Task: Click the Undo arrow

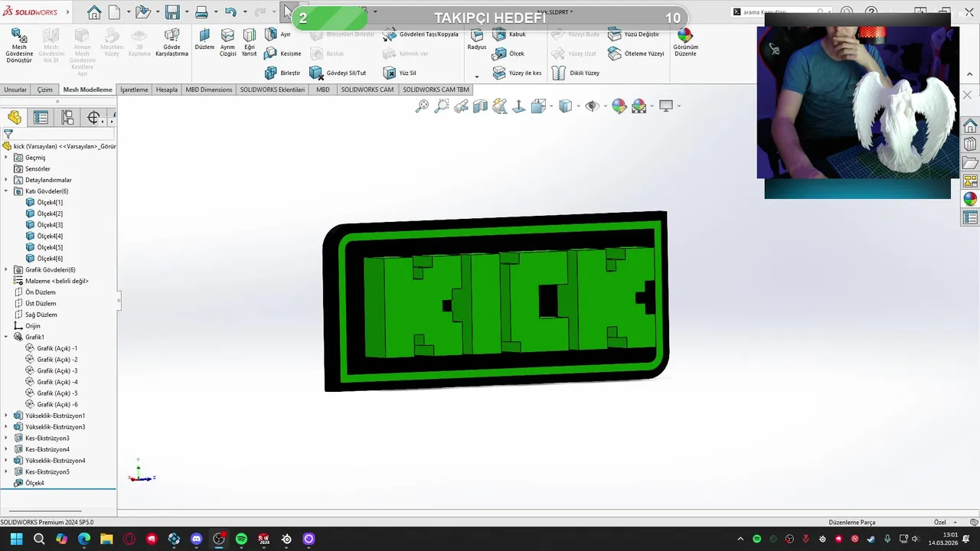Action: (x=230, y=12)
